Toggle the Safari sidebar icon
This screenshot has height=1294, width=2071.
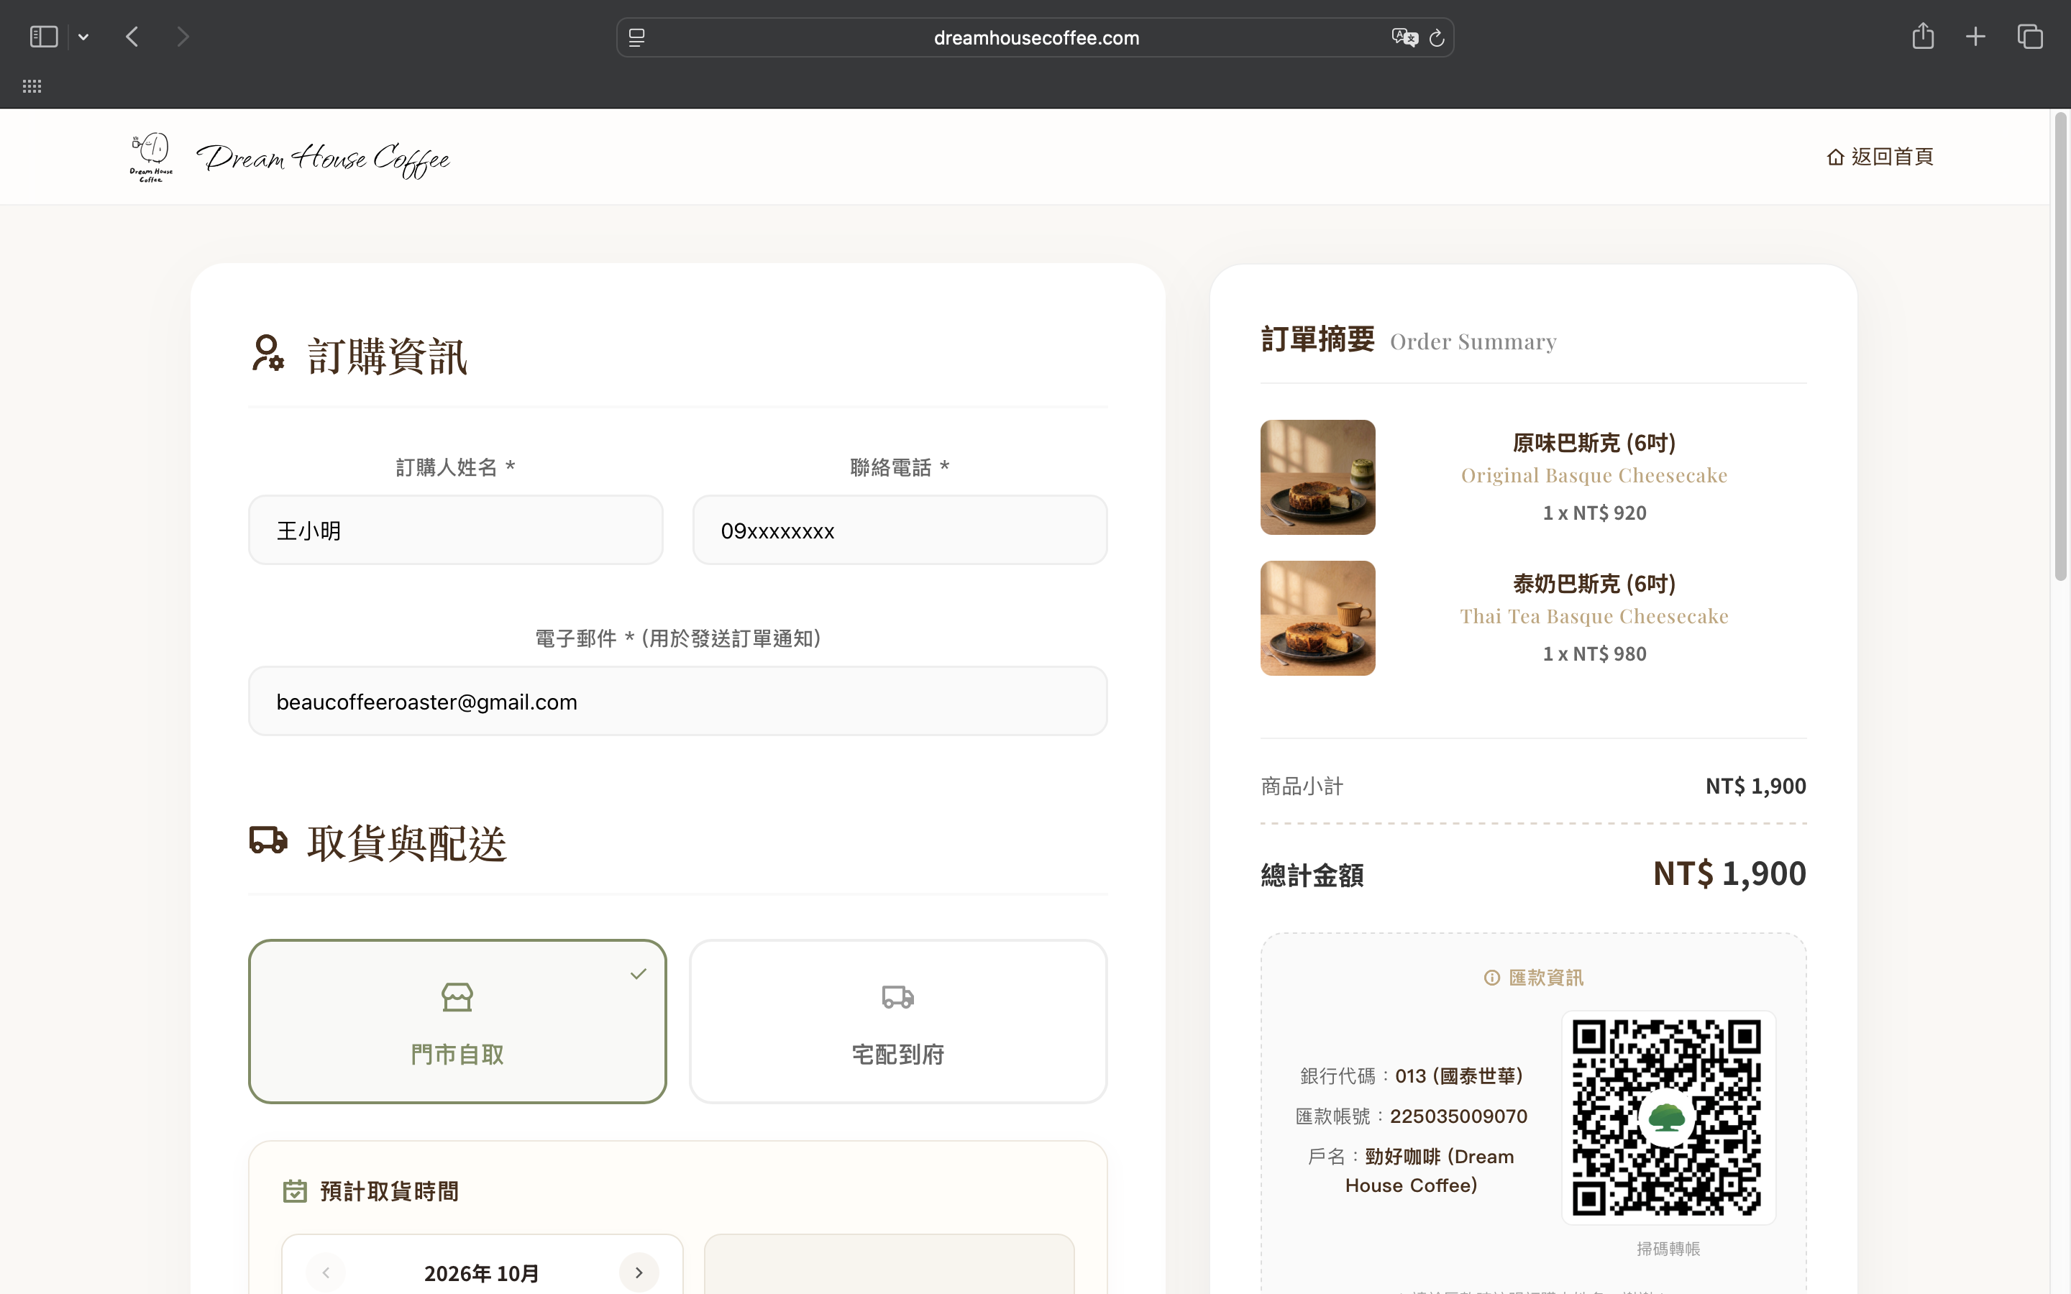coord(44,37)
